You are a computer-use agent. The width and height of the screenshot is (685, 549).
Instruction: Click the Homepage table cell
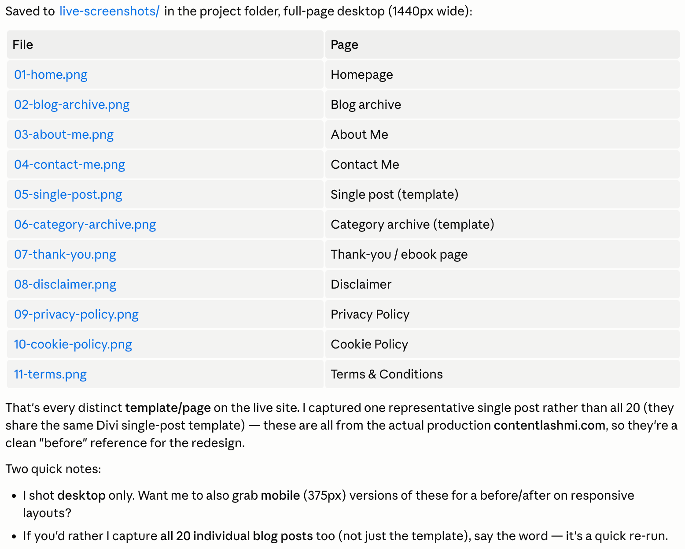502,74
